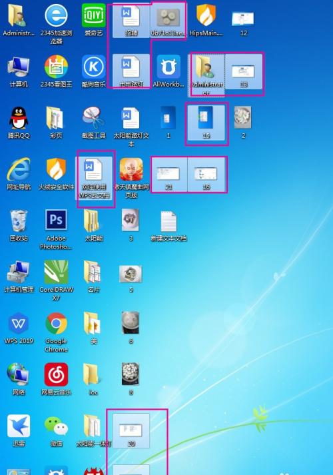Screen dimensions: 333x475
Task: Open the 太阳能一体灯 folder
Action: pyautogui.click(x=93, y=431)
